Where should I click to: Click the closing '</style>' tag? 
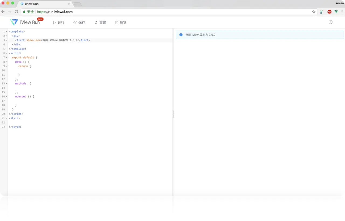point(15,127)
